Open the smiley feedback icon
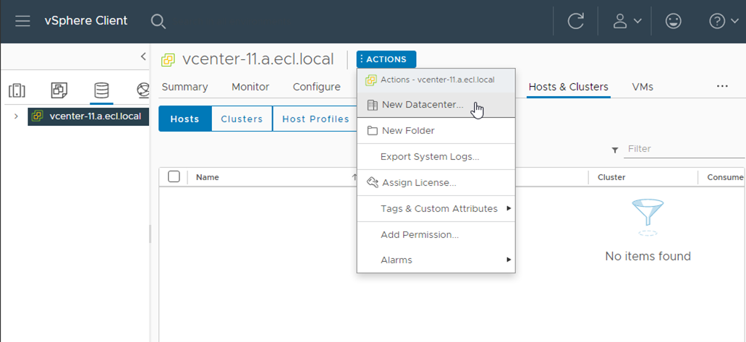Image resolution: width=746 pixels, height=342 pixels. [674, 21]
